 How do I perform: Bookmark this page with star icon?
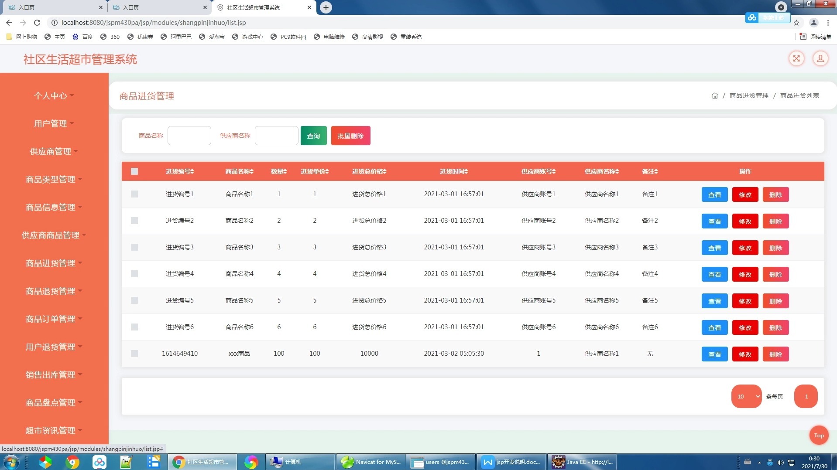tap(796, 23)
